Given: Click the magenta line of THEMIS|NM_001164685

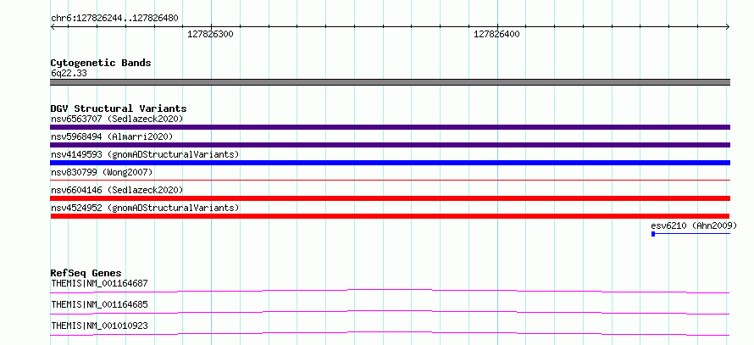Looking at the screenshot, I should [390, 312].
